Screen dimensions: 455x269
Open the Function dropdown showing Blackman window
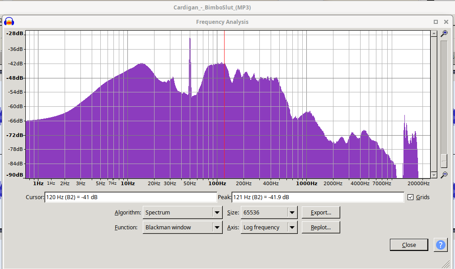pyautogui.click(x=183, y=228)
